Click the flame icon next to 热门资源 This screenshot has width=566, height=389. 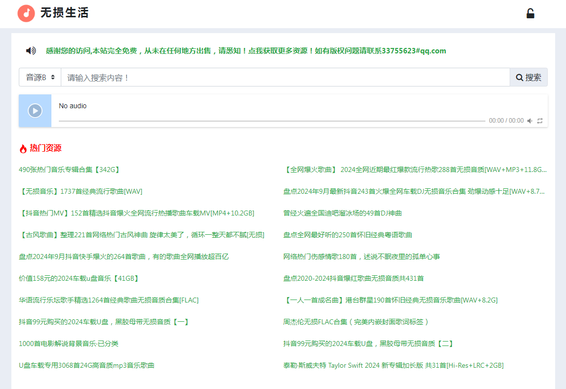pyautogui.click(x=23, y=148)
